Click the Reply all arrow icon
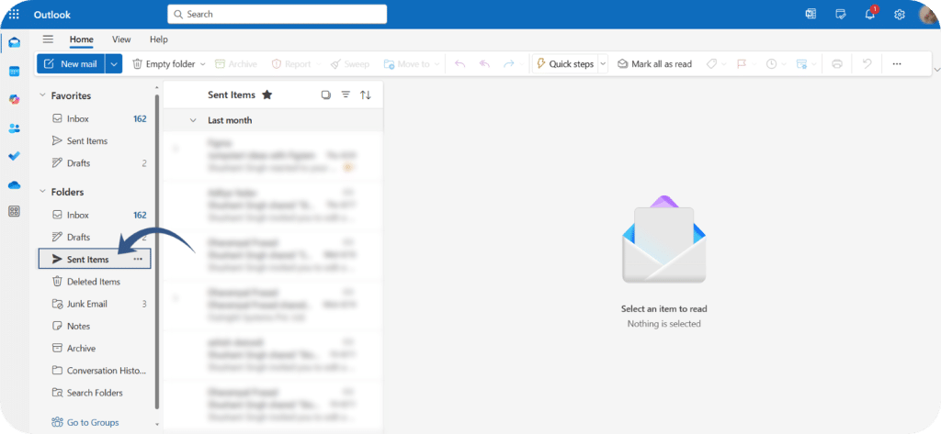Screen dimensions: 941x434 tap(485, 64)
